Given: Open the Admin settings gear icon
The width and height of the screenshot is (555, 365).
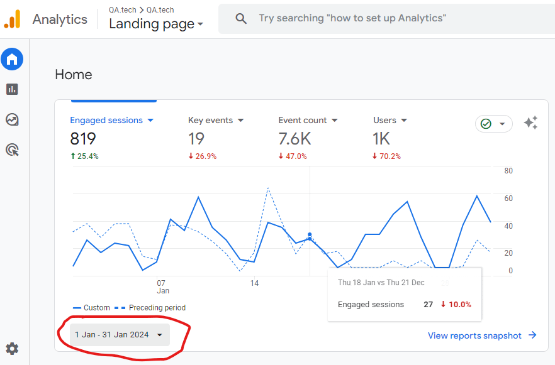Looking at the screenshot, I should [12, 349].
